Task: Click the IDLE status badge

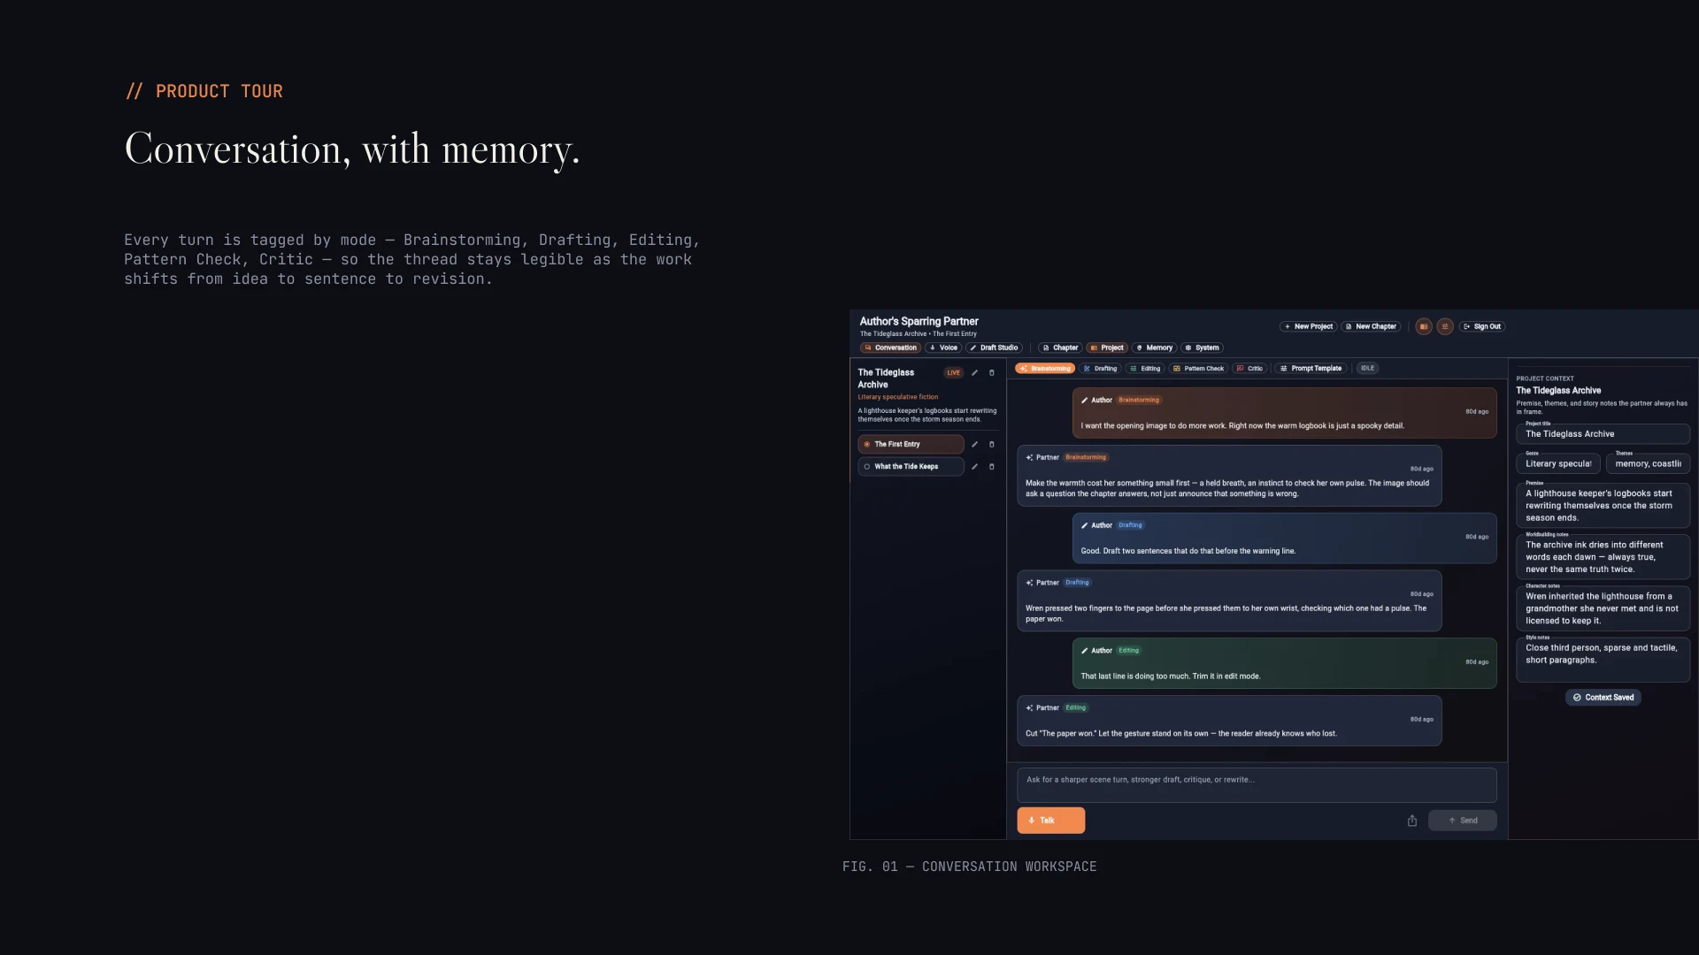Action: pyautogui.click(x=1367, y=369)
